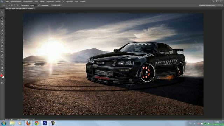Viewport: 224px width, 126px height.
Task: Close the open document tab
Action: click(x=34, y=8)
